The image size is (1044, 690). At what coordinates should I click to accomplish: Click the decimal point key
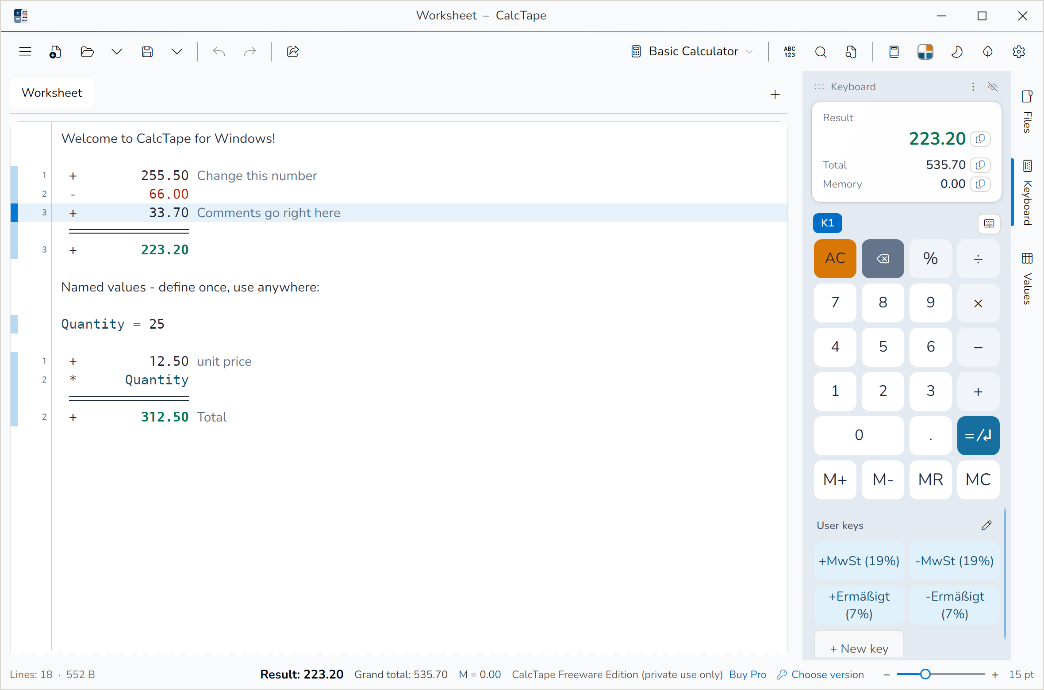point(931,436)
